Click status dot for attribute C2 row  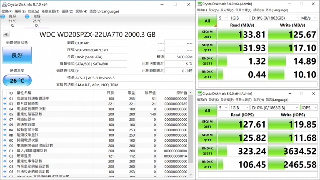click(5, 156)
